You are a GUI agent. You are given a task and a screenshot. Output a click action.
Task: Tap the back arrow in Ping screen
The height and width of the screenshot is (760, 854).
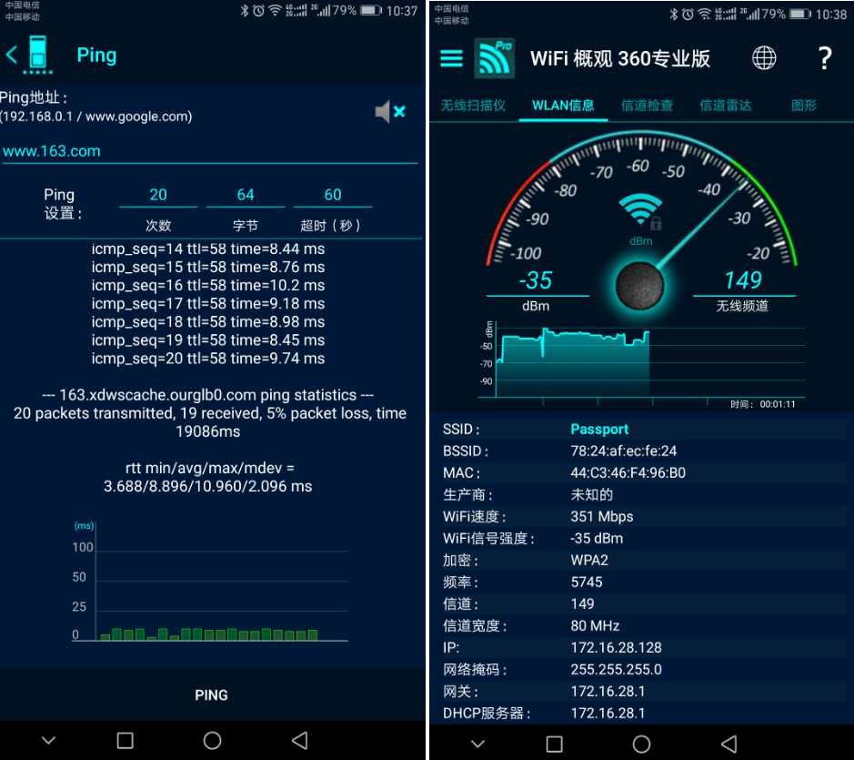pos(12,55)
